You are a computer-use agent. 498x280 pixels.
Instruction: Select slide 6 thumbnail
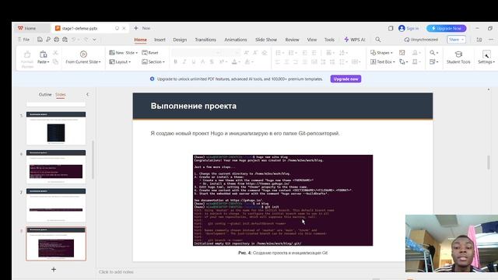(56, 166)
